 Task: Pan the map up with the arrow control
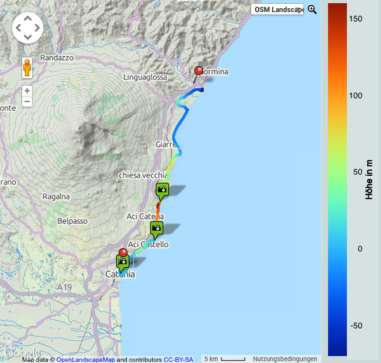click(x=27, y=18)
